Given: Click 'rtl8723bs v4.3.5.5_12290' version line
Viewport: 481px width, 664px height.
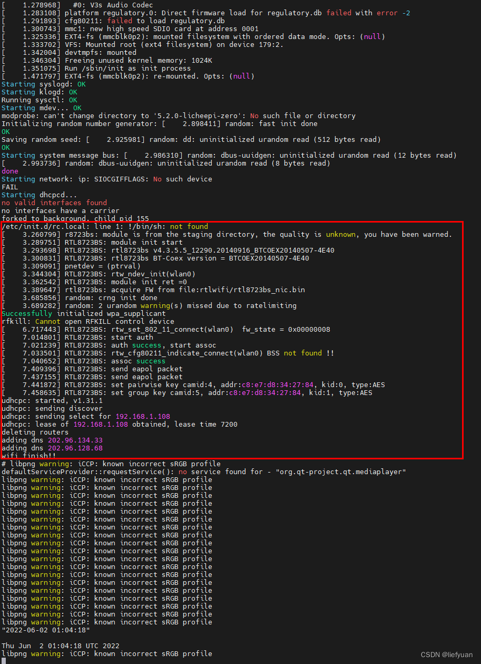Looking at the screenshot, I should tap(168, 250).
